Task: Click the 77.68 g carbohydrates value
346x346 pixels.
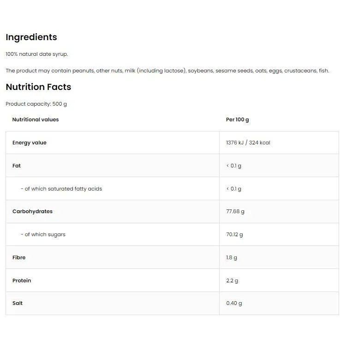Action: 235,212
